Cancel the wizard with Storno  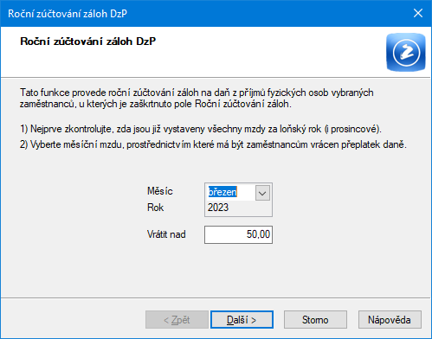click(x=315, y=320)
